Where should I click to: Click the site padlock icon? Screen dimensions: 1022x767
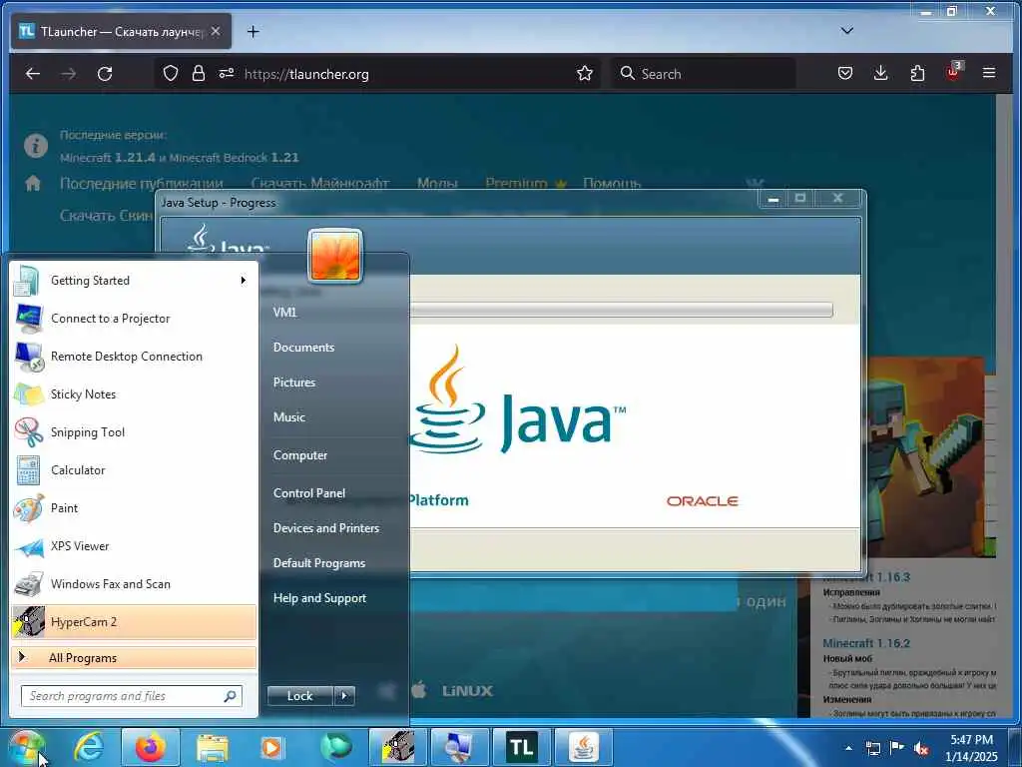199,73
